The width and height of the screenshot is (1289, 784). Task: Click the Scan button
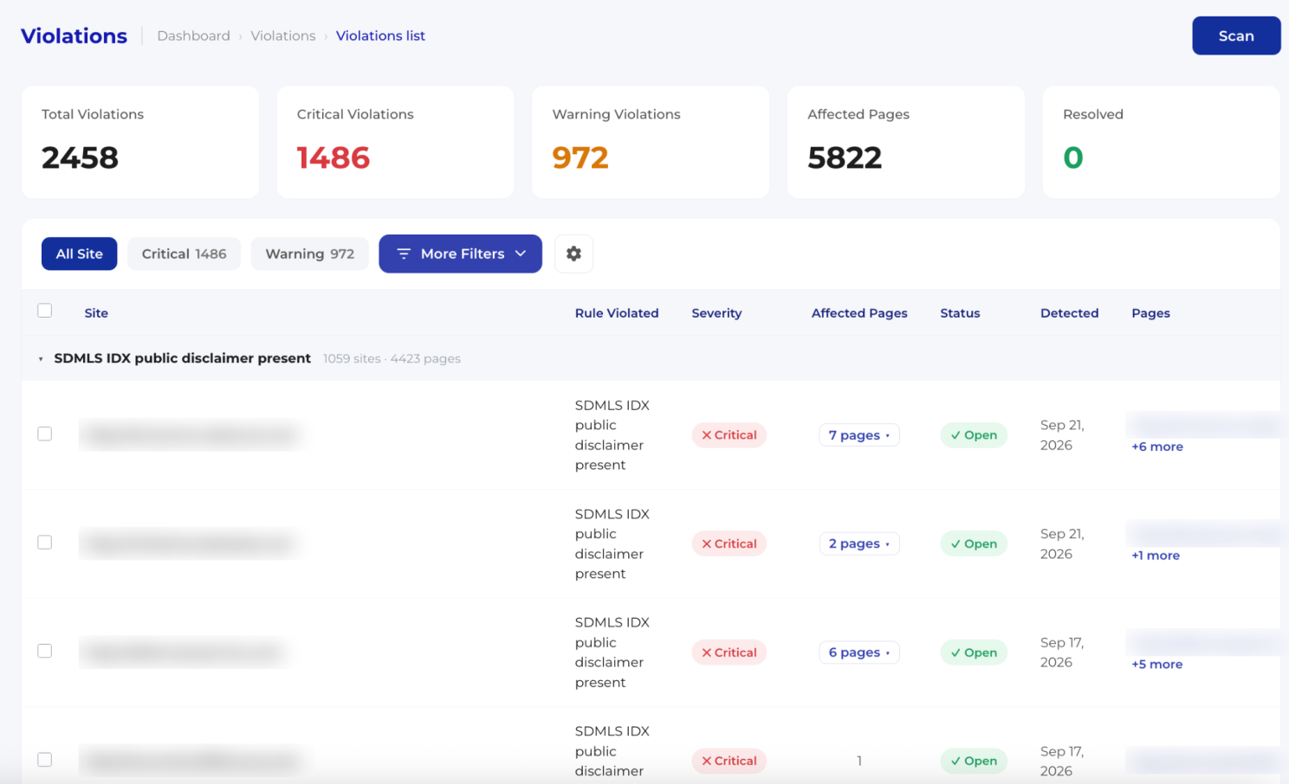(x=1236, y=35)
